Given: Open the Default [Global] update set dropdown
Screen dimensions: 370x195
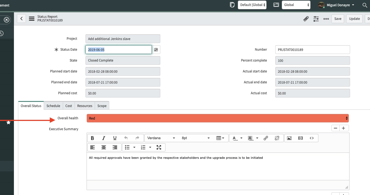Looking at the screenshot, I should (252, 5).
